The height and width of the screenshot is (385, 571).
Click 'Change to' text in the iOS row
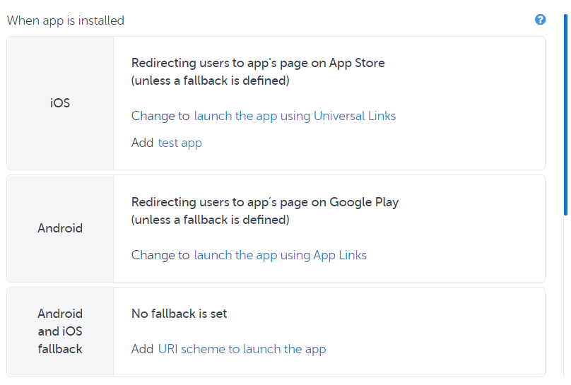click(160, 116)
